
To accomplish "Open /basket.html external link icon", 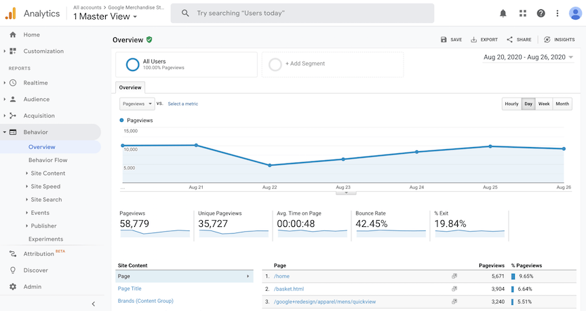I will coord(454,289).
